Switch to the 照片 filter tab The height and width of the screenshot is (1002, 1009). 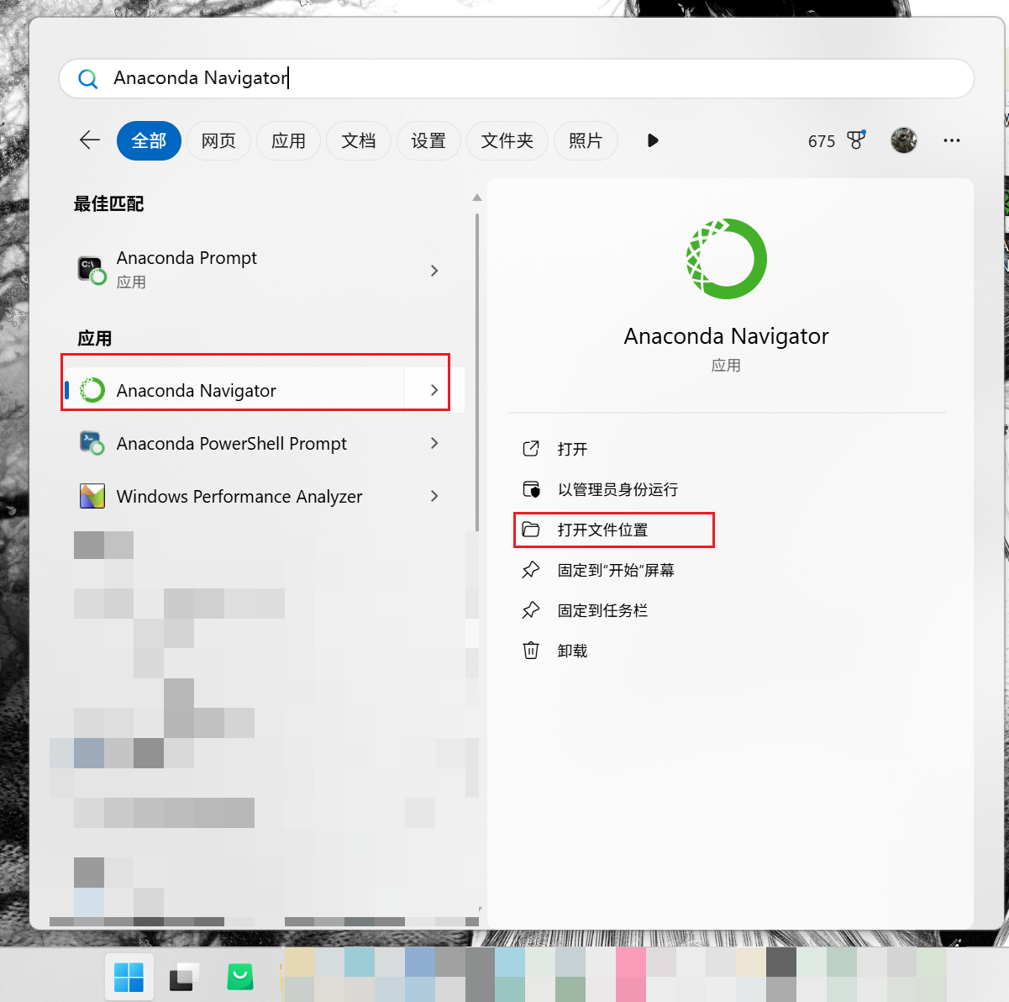click(x=586, y=140)
